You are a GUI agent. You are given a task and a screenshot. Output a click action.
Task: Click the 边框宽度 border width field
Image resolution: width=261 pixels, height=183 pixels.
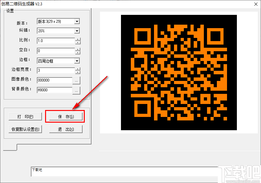pyautogui.click(x=56, y=70)
